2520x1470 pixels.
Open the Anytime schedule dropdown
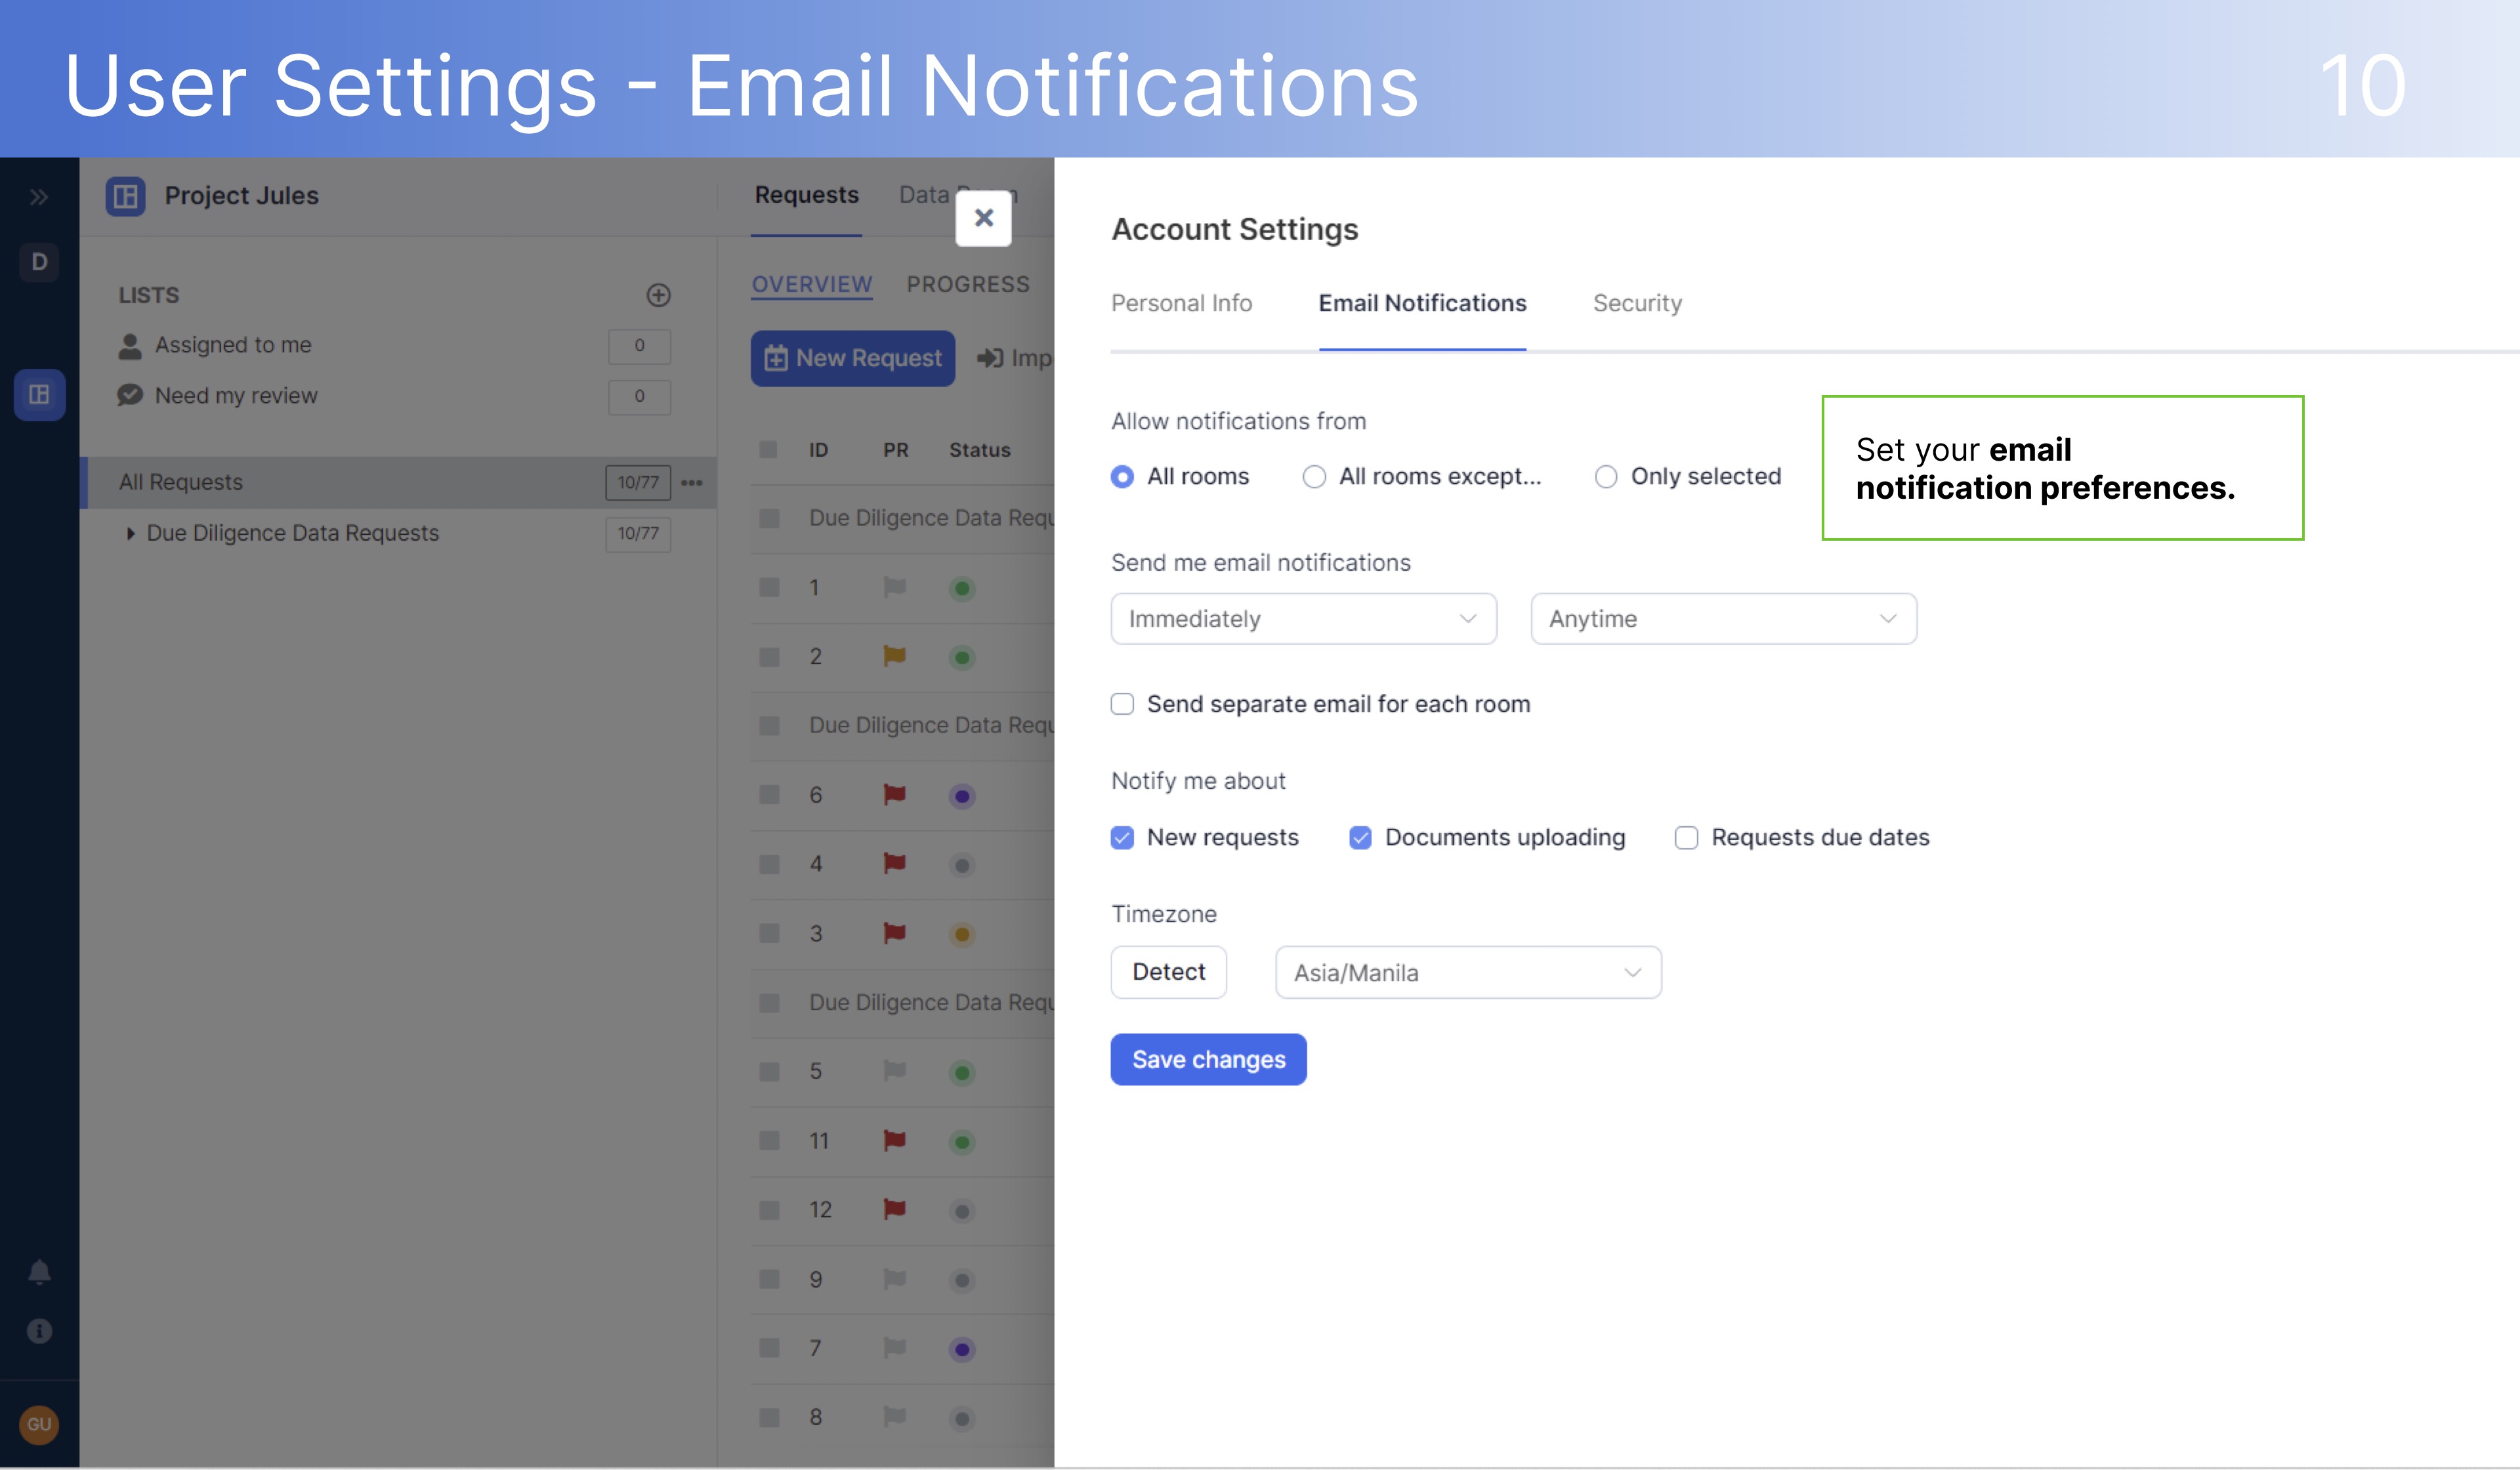click(1722, 618)
